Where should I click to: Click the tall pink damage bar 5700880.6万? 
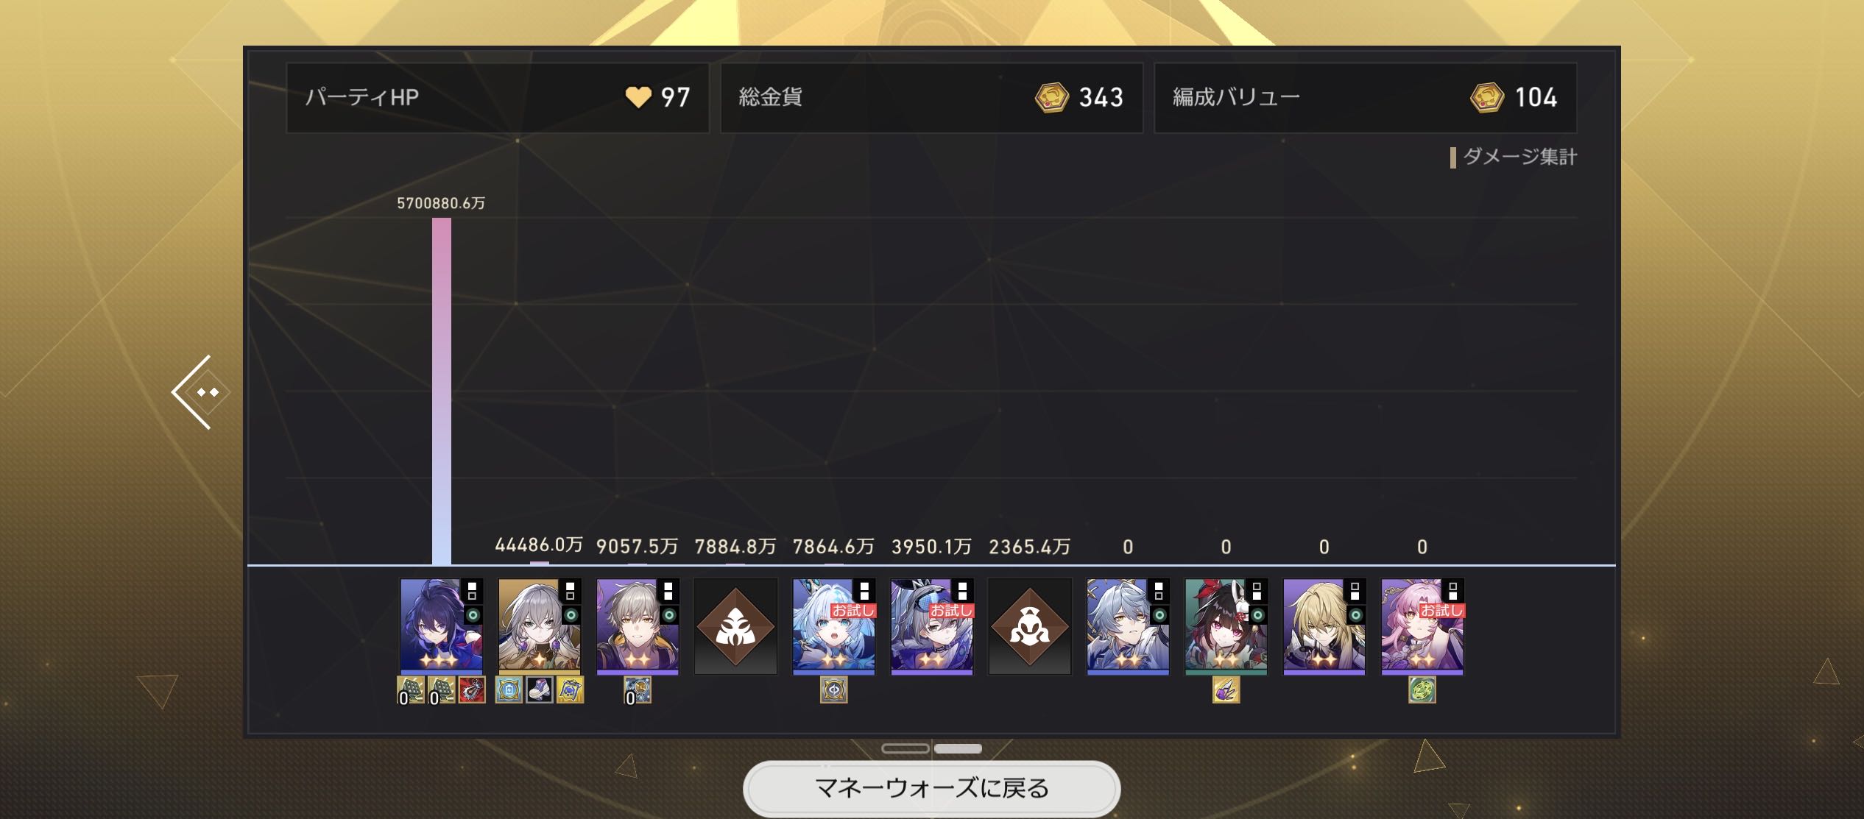[x=442, y=391]
